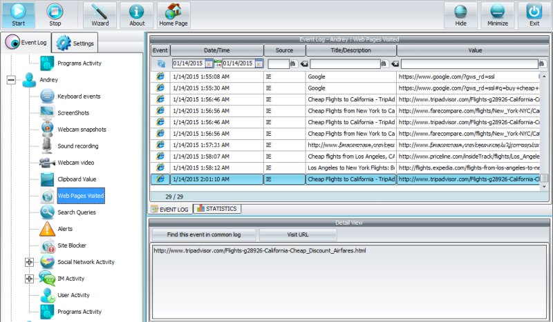Switch to the Settings sidebar tab

[x=75, y=43]
